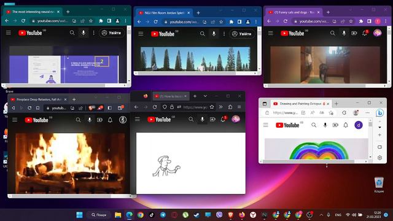Click Firefox site padlock icon

coord(172,107)
